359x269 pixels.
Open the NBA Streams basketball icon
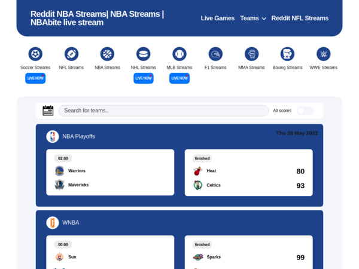(107, 54)
